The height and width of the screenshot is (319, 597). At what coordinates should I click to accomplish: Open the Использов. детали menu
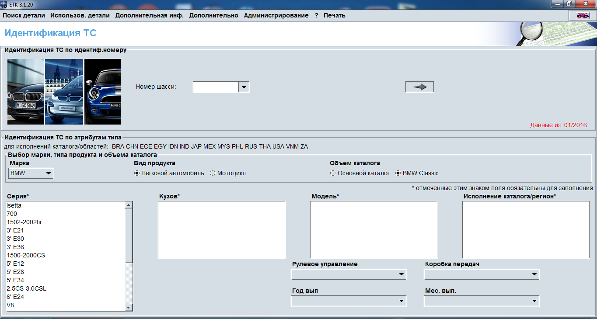pos(80,15)
